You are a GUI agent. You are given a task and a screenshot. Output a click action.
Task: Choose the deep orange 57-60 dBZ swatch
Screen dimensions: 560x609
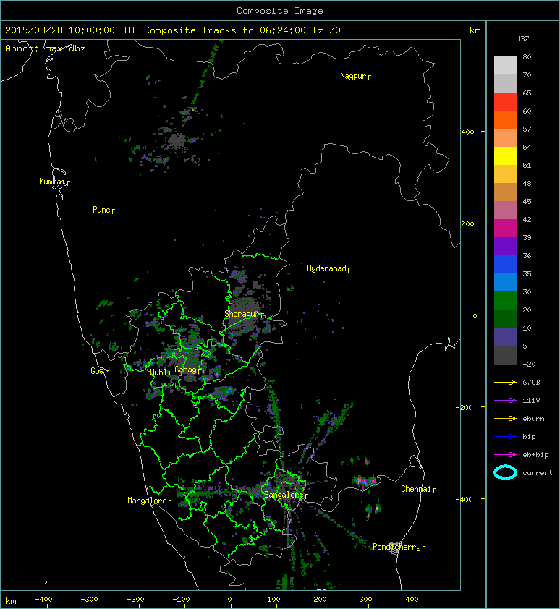point(505,119)
